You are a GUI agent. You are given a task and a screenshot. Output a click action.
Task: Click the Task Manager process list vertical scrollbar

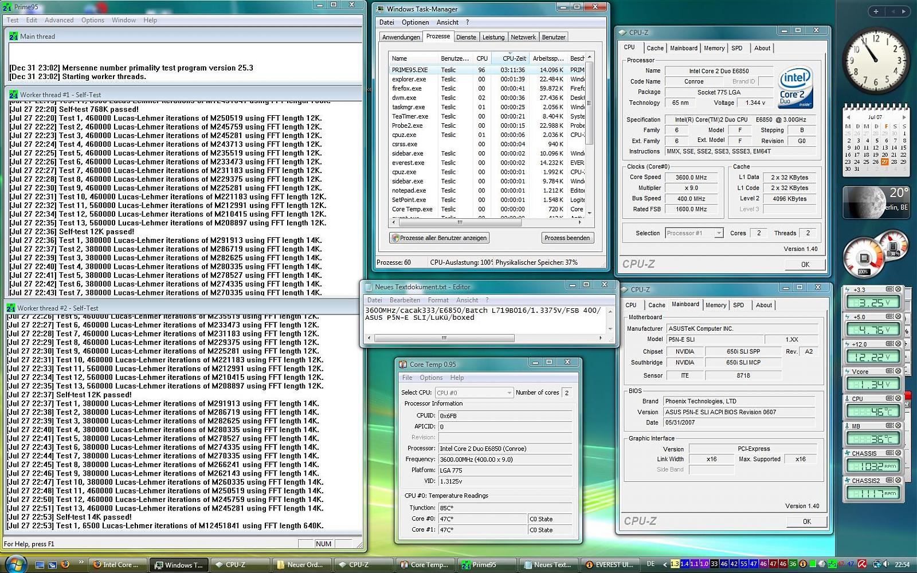tap(589, 135)
